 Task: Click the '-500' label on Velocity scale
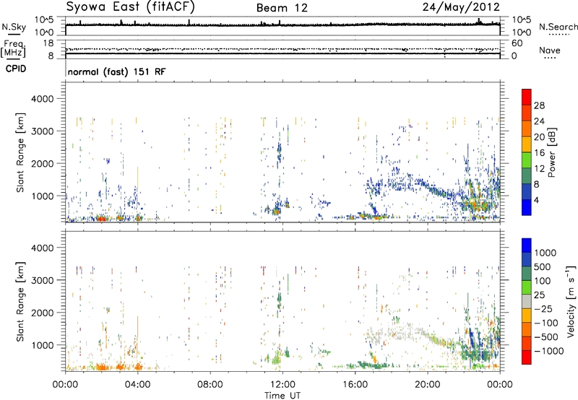tap(545, 336)
